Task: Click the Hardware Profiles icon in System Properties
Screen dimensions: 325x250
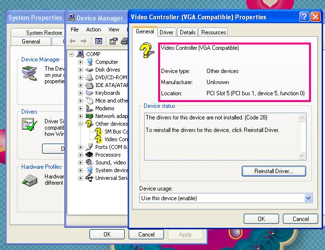Action: click(30, 180)
